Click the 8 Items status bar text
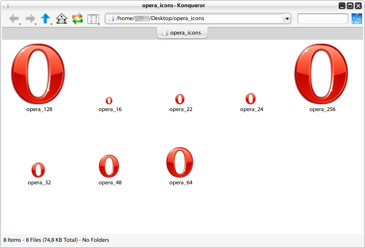The width and height of the screenshot is (365, 248). click(56, 240)
